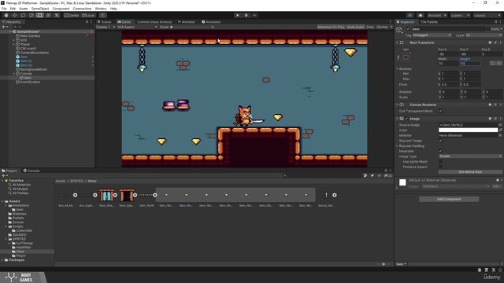Select the Scale tool in toolbar
The width and height of the screenshot is (504, 283).
click(x=31, y=15)
